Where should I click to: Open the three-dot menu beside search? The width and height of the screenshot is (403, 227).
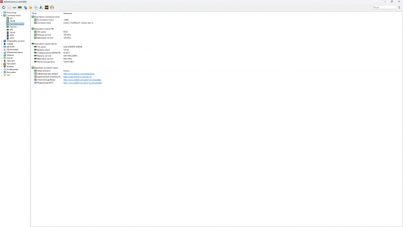399,7
